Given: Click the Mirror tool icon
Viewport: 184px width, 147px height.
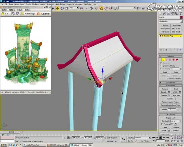Looking at the screenshot, I should (x=139, y=8).
